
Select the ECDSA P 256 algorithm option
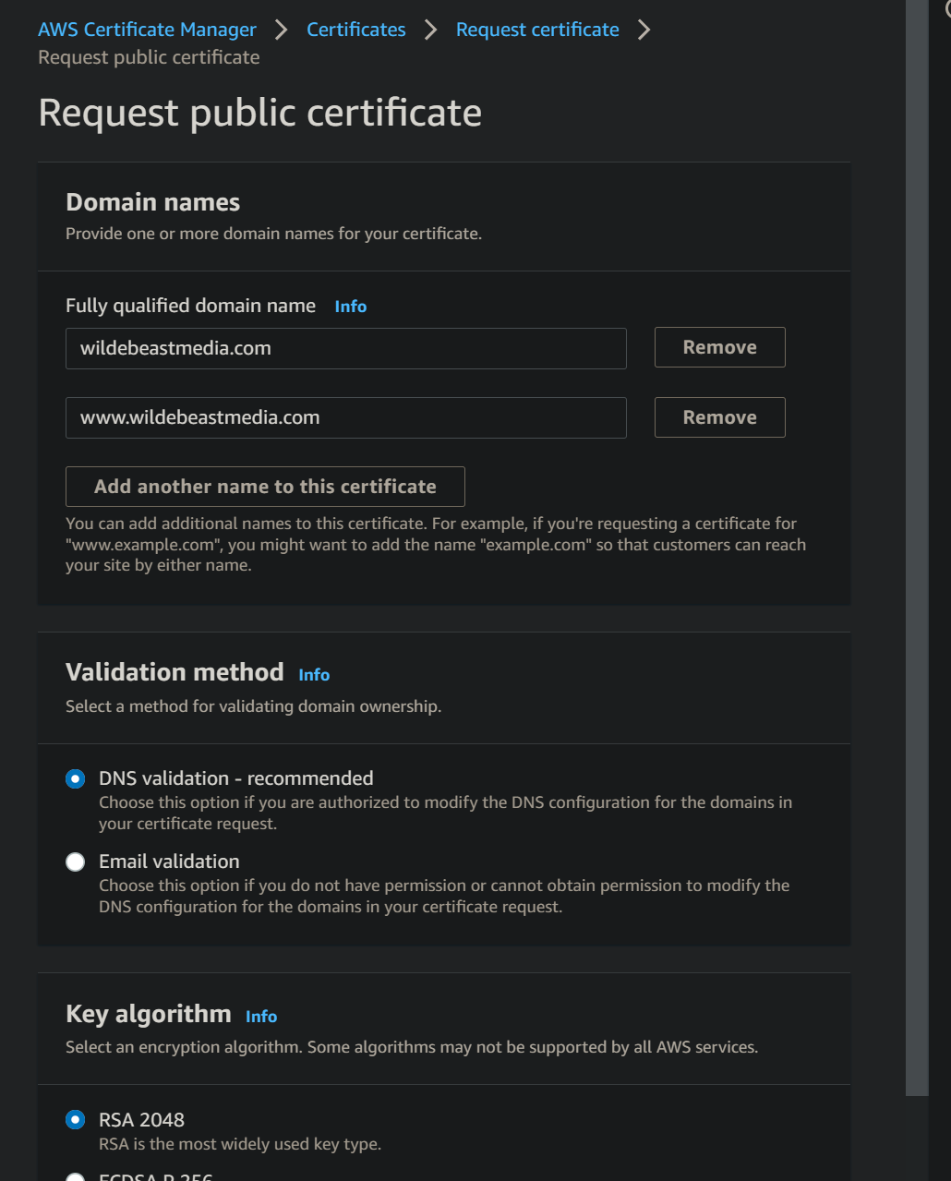[75, 1176]
